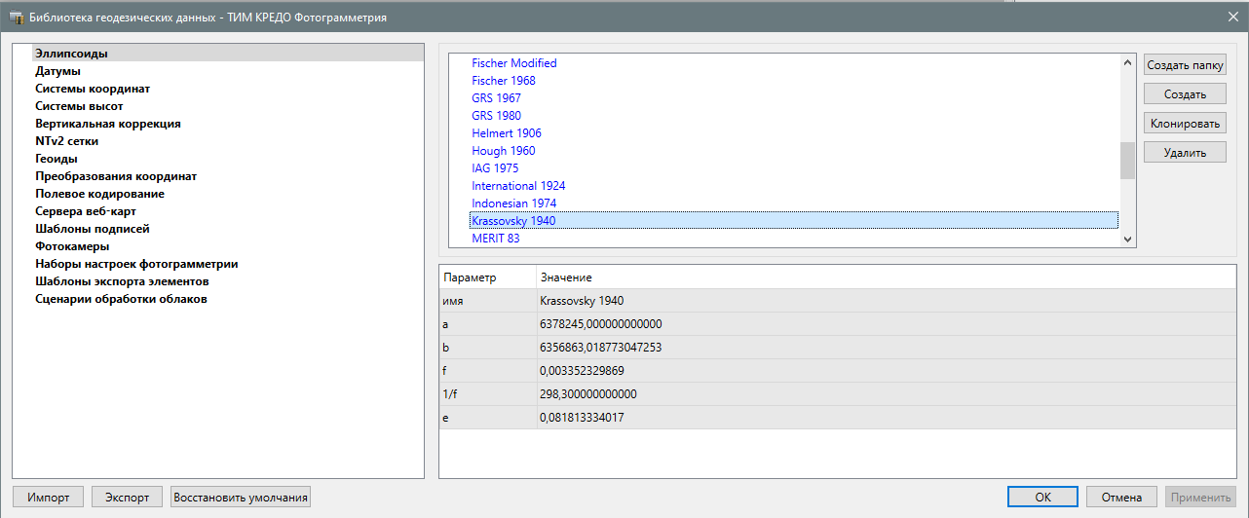This screenshot has width=1249, height=518.
Task: Select Преобразования координат item
Action: pos(116,176)
